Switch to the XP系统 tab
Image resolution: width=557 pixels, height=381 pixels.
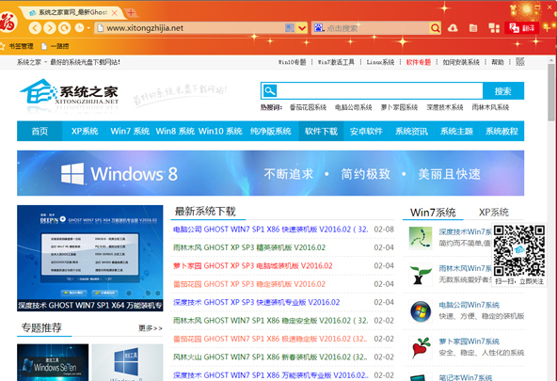(x=494, y=213)
